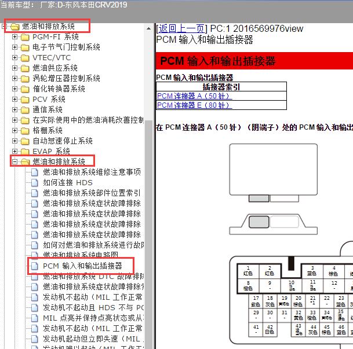Screen dimensions: 353x349
Task: Expand the EVAP 系统 node
Action: point(14,151)
